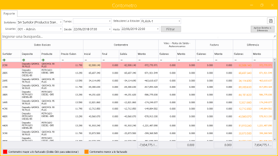Click the equals filter icon under Factura Galones
The width and height of the screenshot is (278, 156).
(x=198, y=60)
